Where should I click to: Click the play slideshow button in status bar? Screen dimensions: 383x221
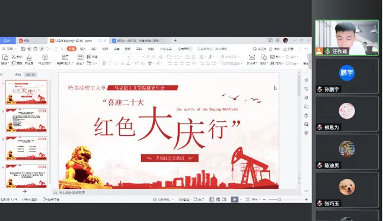235,200
